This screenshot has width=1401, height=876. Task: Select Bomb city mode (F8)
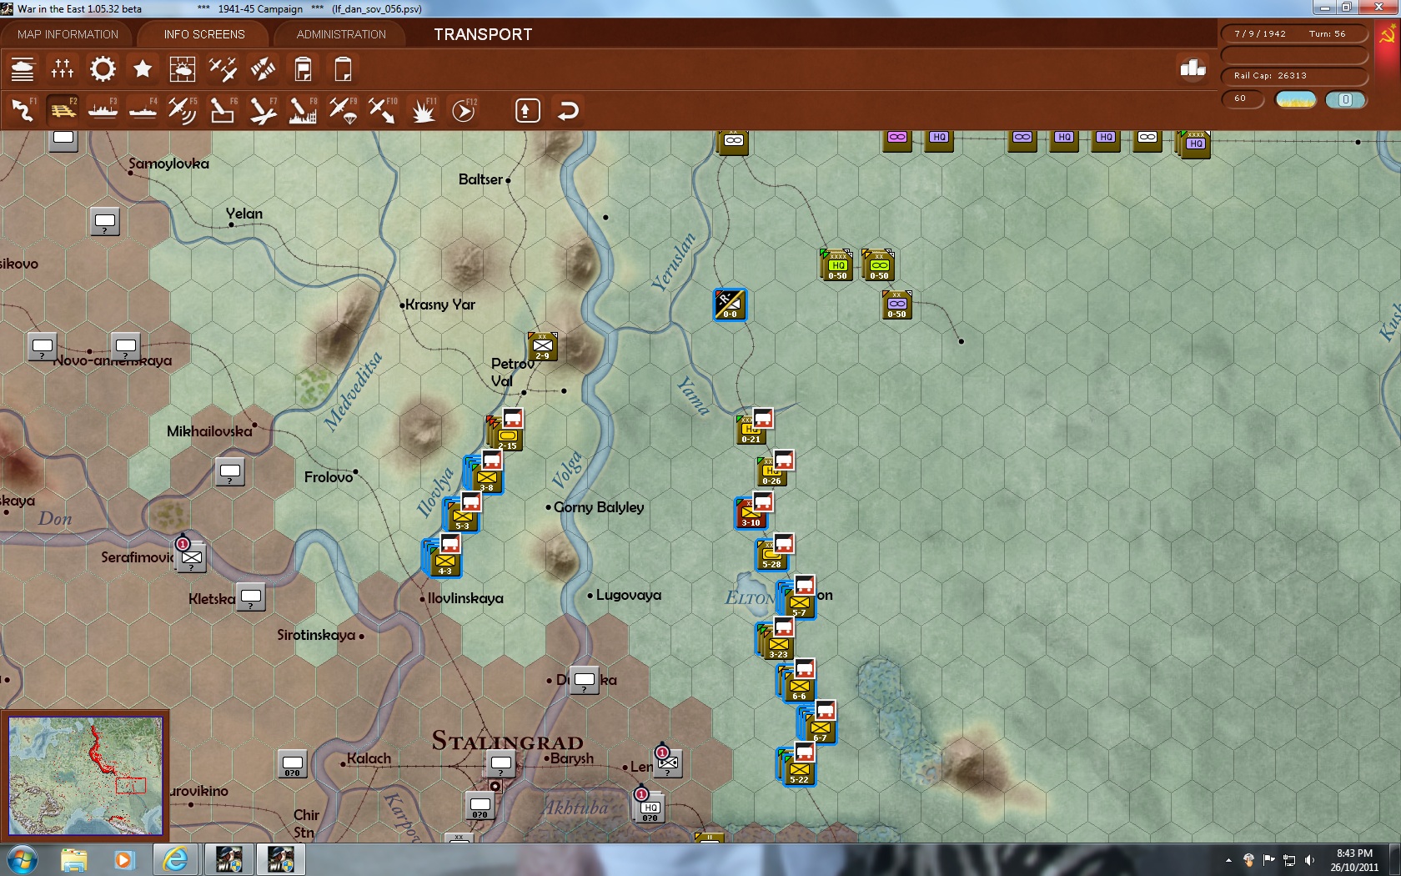click(303, 110)
